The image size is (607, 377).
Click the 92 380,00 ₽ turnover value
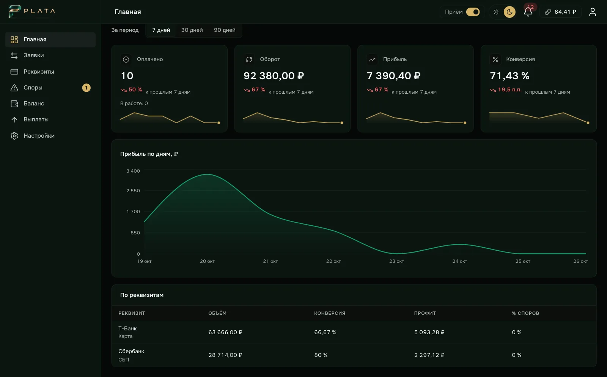click(x=274, y=76)
